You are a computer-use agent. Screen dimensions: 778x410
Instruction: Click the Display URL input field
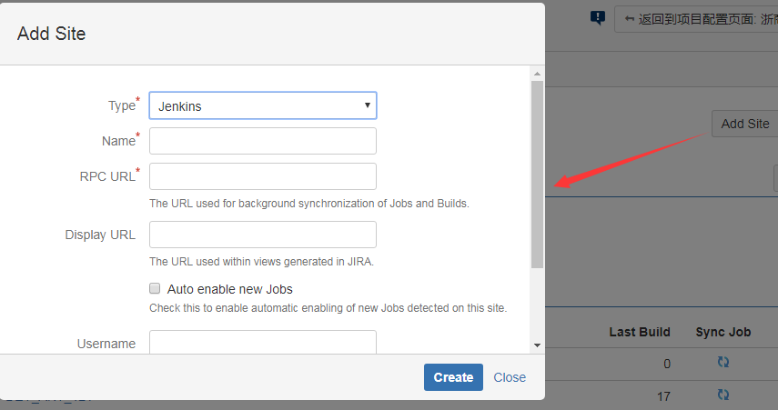[263, 235]
